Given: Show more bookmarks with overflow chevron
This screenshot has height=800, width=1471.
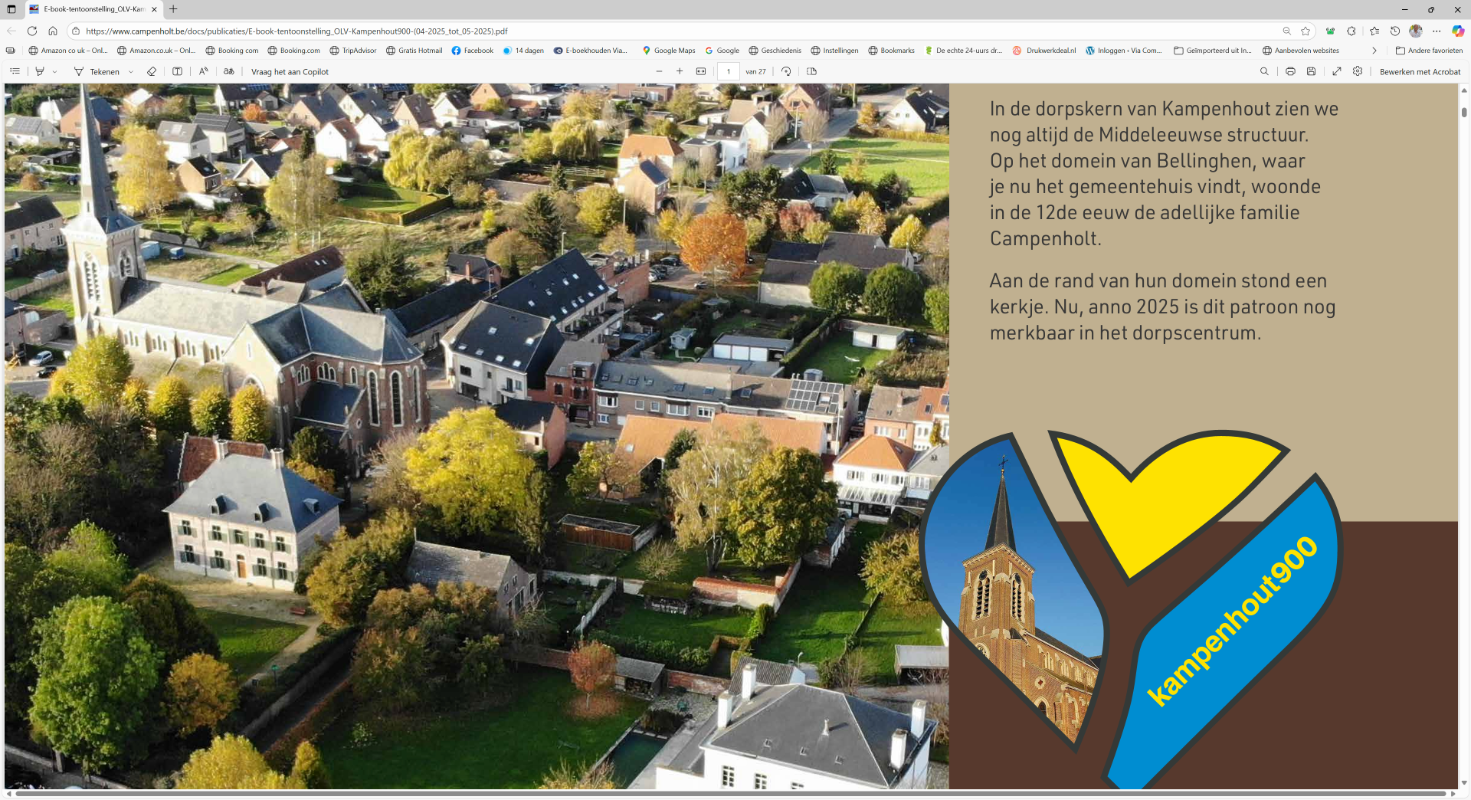Looking at the screenshot, I should click(1374, 51).
